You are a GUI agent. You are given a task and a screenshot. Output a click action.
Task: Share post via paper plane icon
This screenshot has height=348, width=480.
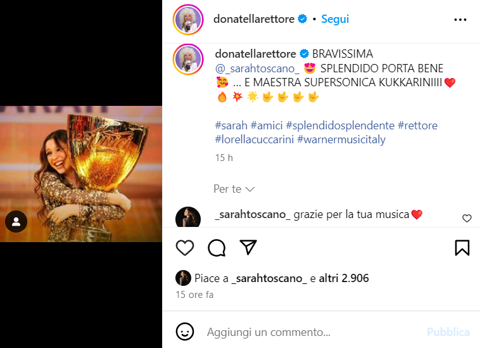[x=248, y=247]
